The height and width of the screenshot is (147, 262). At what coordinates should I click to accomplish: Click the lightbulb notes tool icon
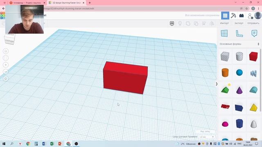coord(180,24)
